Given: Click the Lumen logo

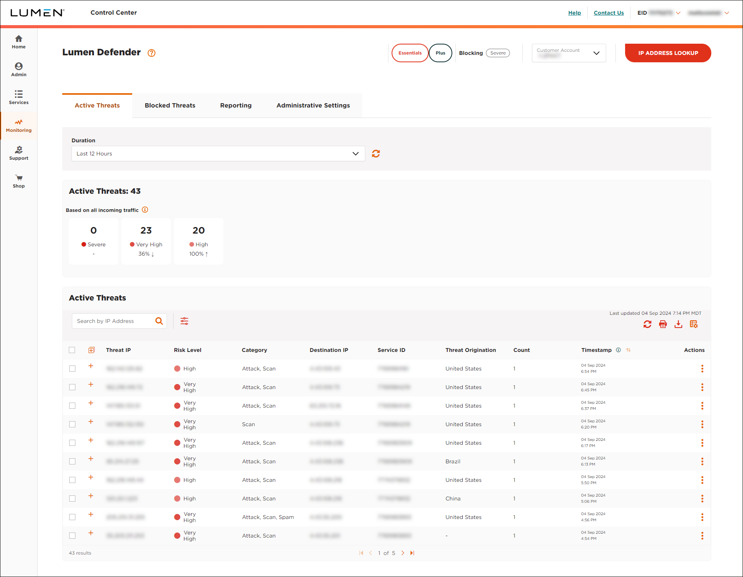Looking at the screenshot, I should (x=37, y=13).
